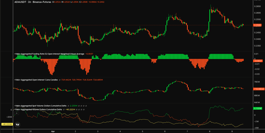Select the Aggregated Open Interest Coins Candles label
The image size is (265, 133).
coord(37,79)
